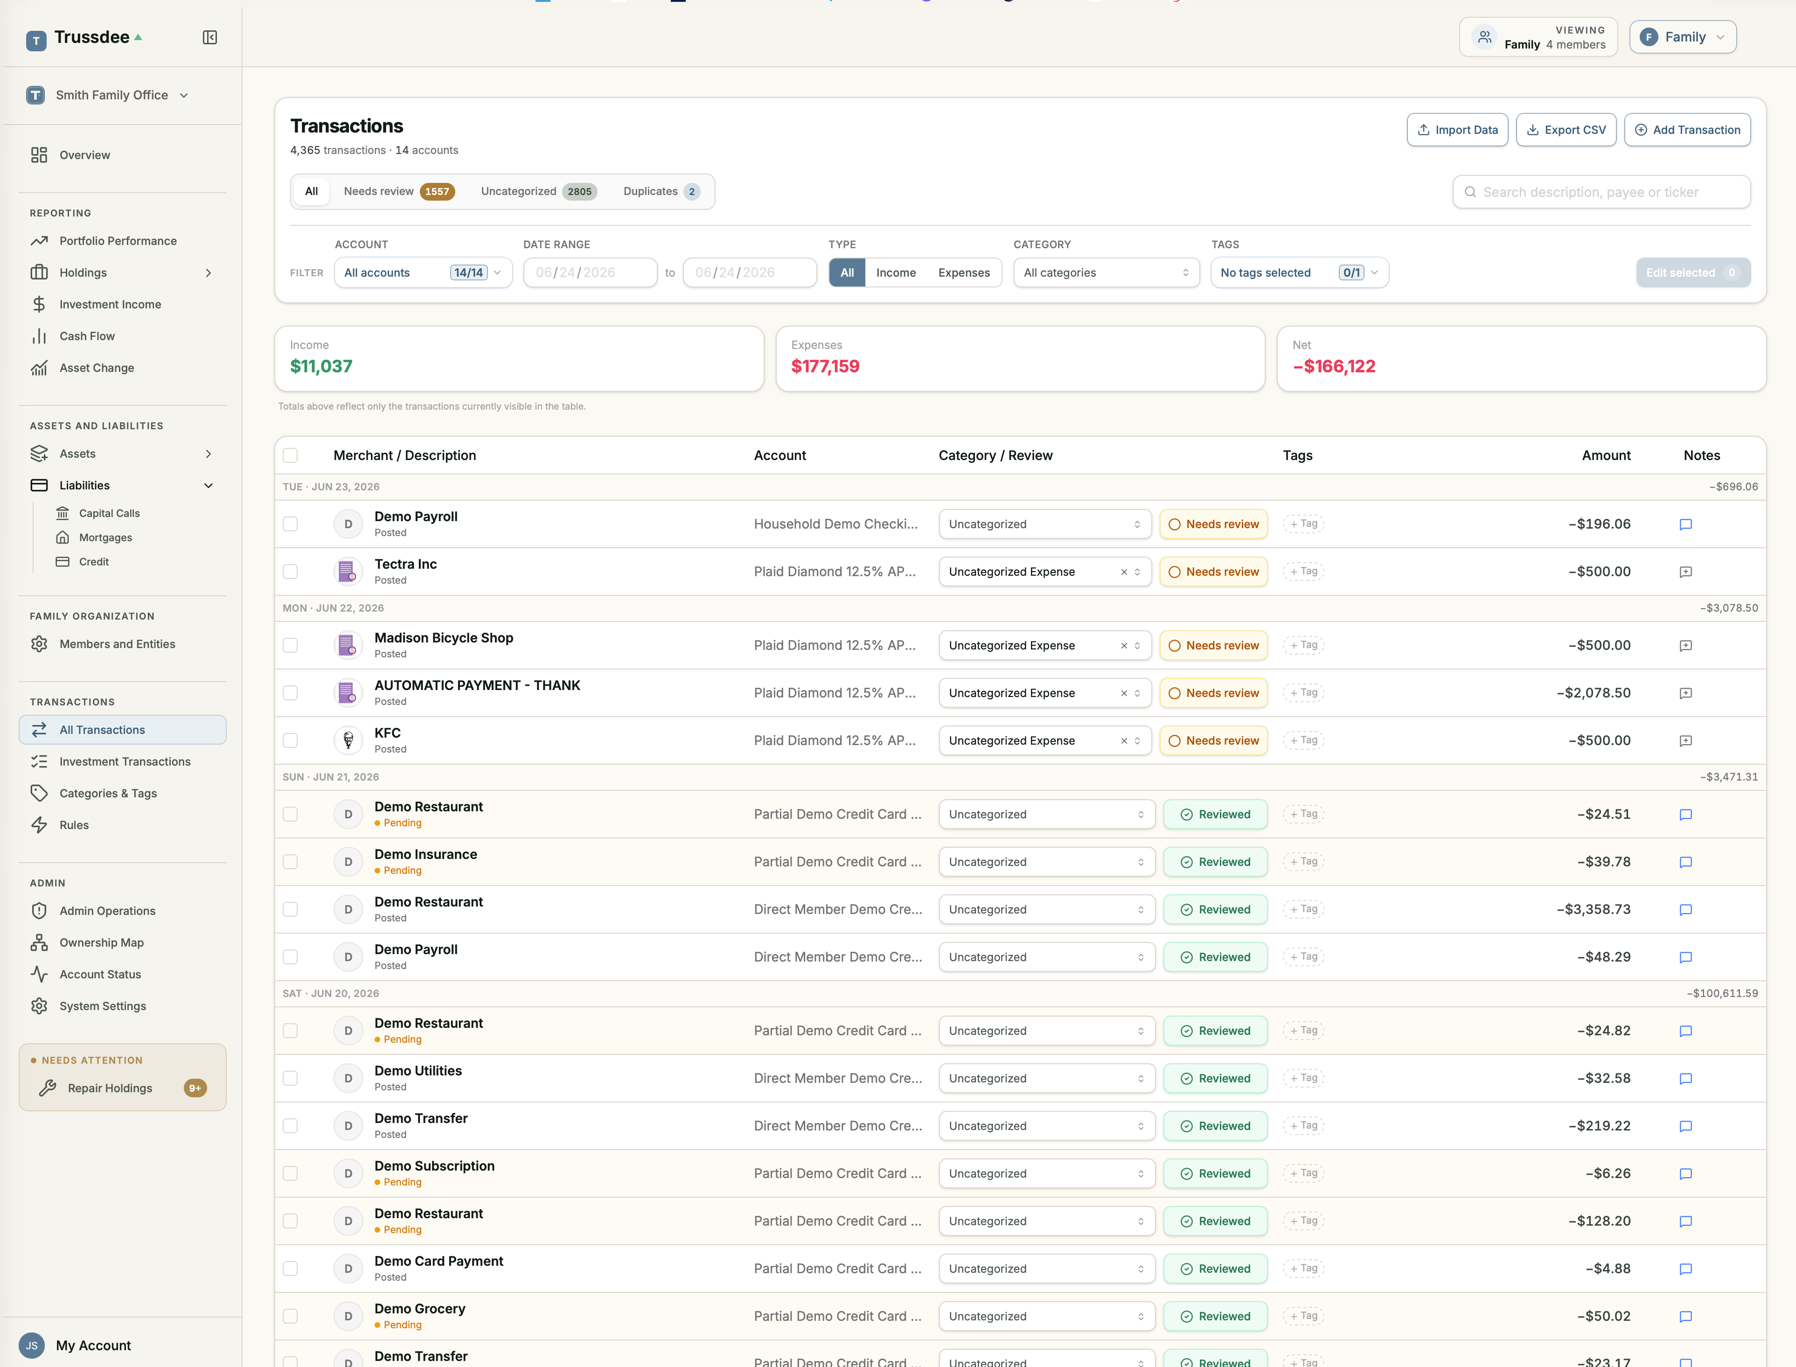Expand the Holdings submenu
The height and width of the screenshot is (1367, 1796).
click(208, 272)
